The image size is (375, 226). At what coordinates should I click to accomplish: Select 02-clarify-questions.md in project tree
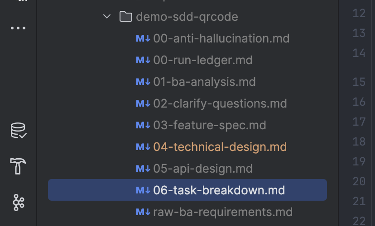(x=220, y=104)
